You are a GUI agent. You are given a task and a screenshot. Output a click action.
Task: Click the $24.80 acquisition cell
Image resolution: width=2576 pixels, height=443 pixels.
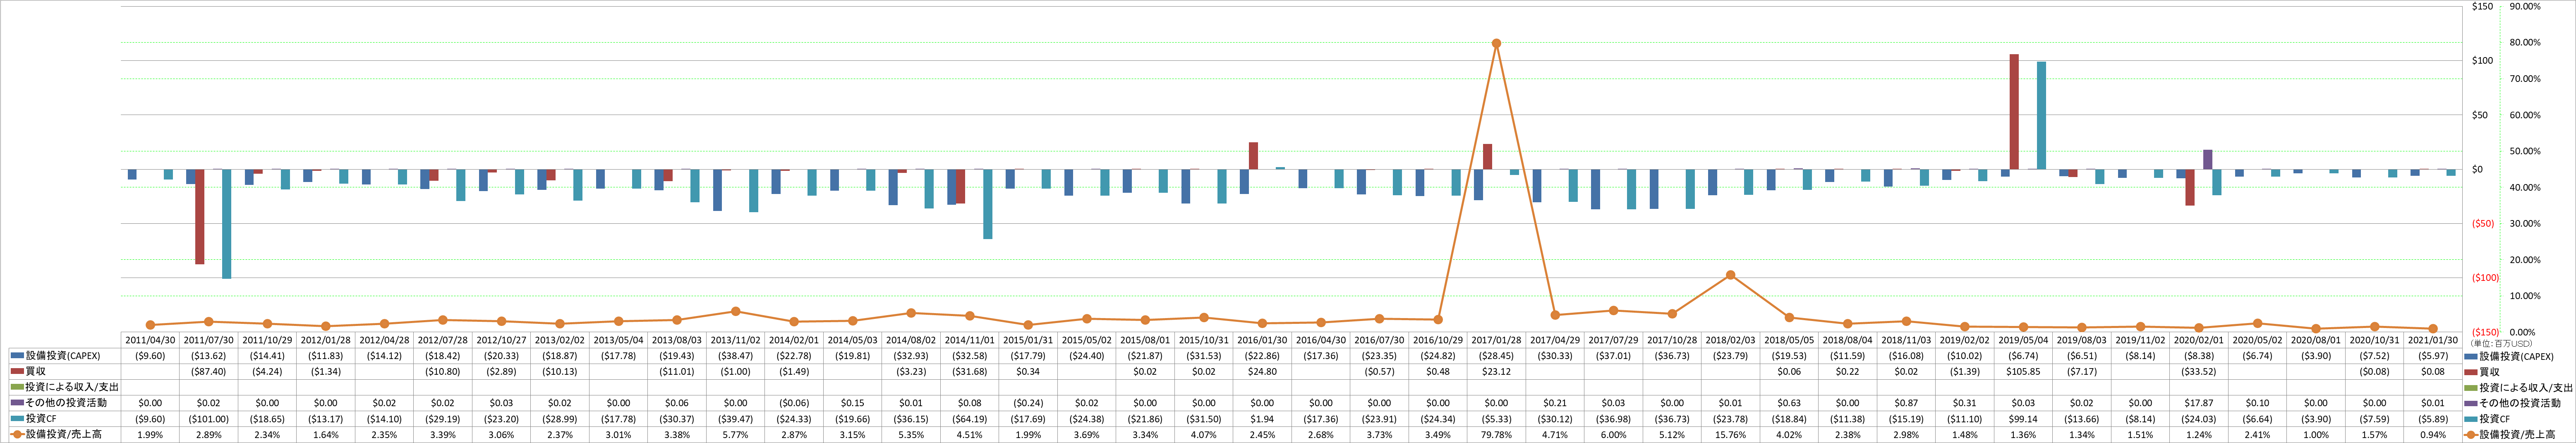1262,371
